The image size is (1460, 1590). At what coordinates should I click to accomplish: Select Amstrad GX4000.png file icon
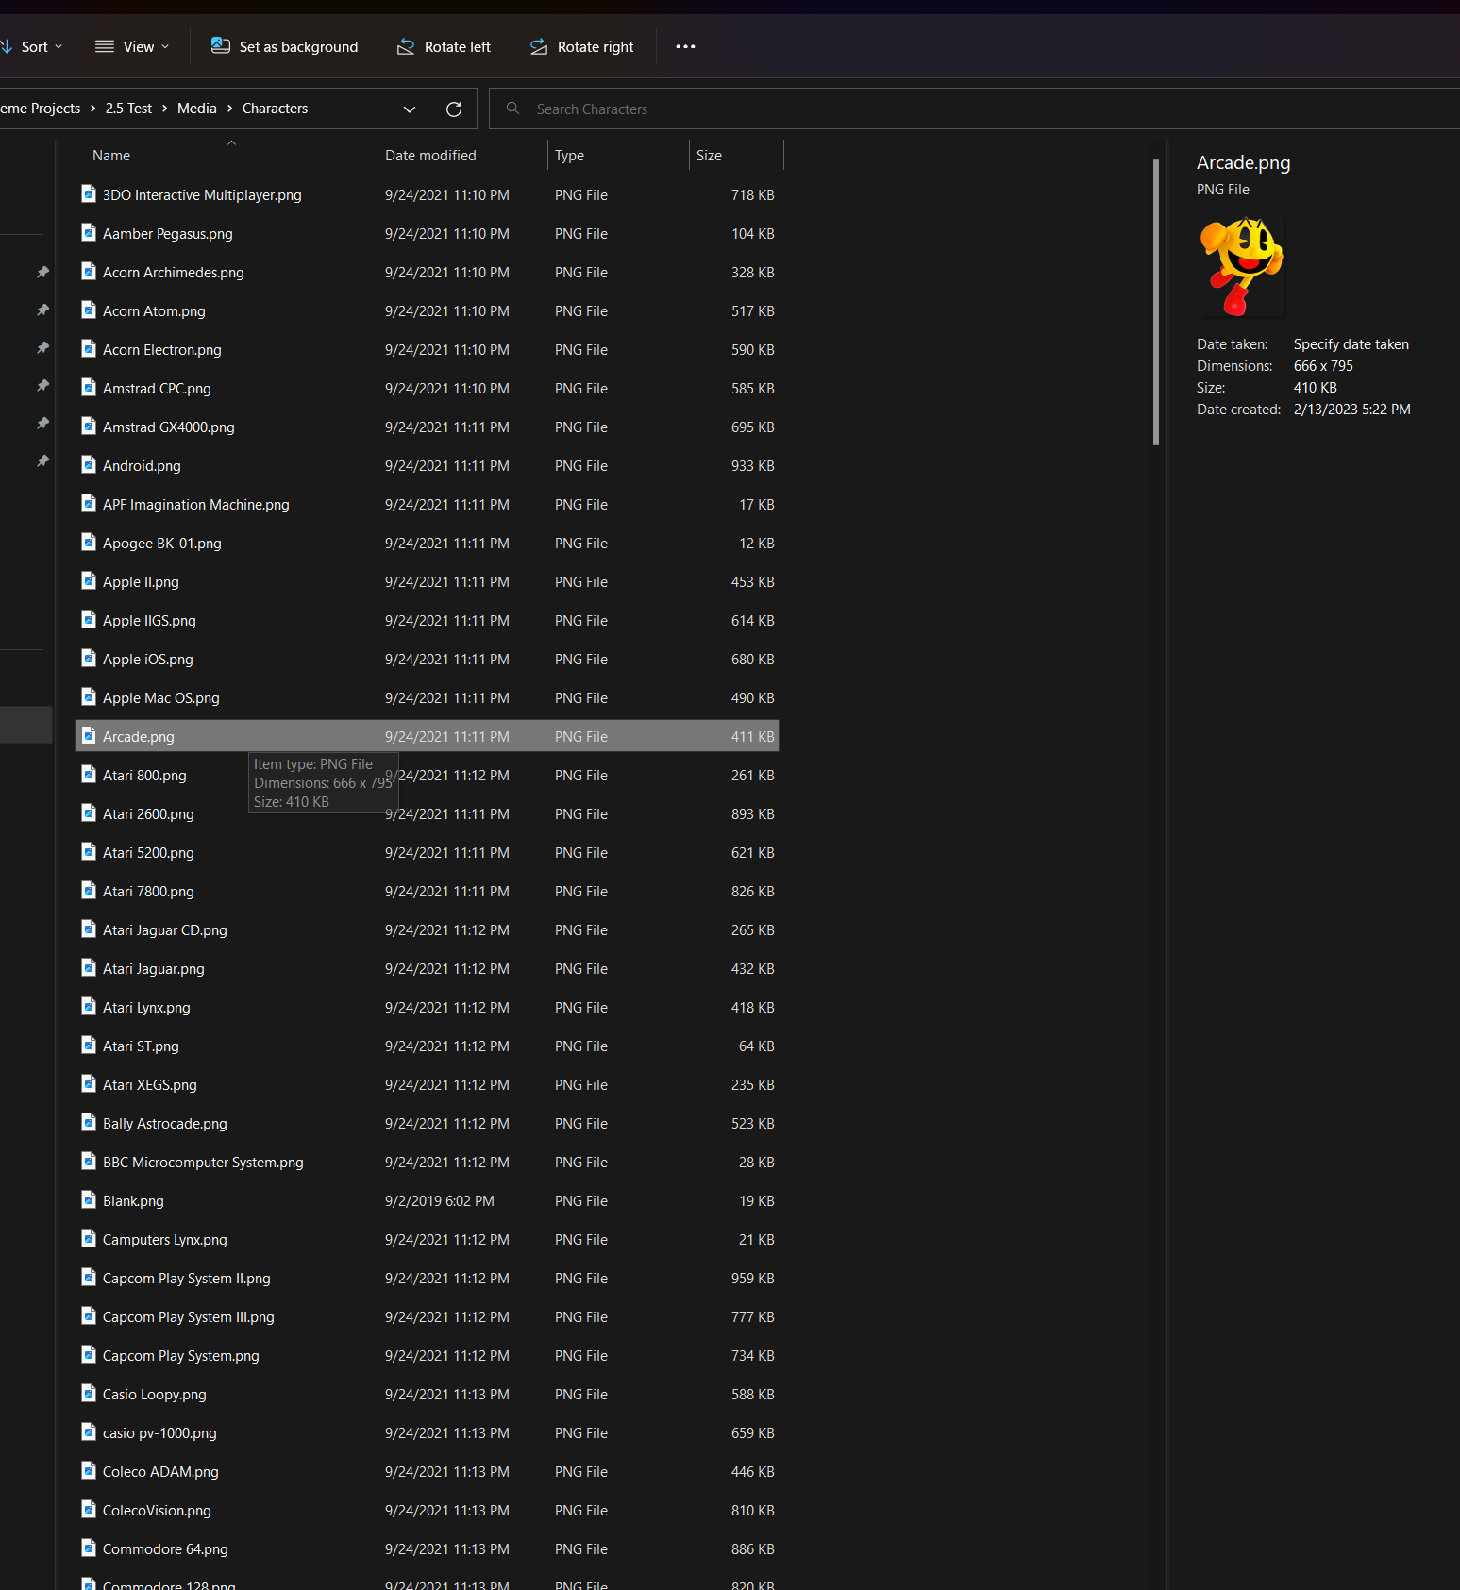tap(89, 427)
